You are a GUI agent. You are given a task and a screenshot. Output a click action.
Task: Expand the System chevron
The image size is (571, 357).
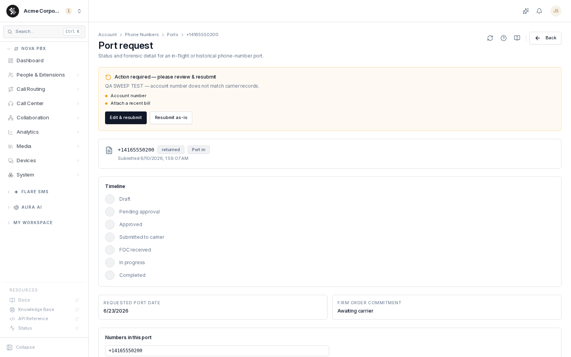pos(78,175)
